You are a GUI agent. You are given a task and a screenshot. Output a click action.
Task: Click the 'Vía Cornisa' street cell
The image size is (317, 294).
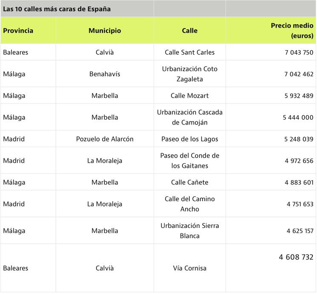(x=190, y=268)
